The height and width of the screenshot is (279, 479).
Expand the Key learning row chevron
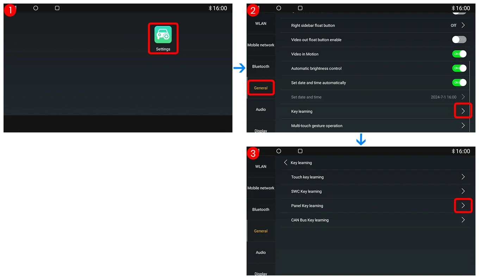pos(463,111)
